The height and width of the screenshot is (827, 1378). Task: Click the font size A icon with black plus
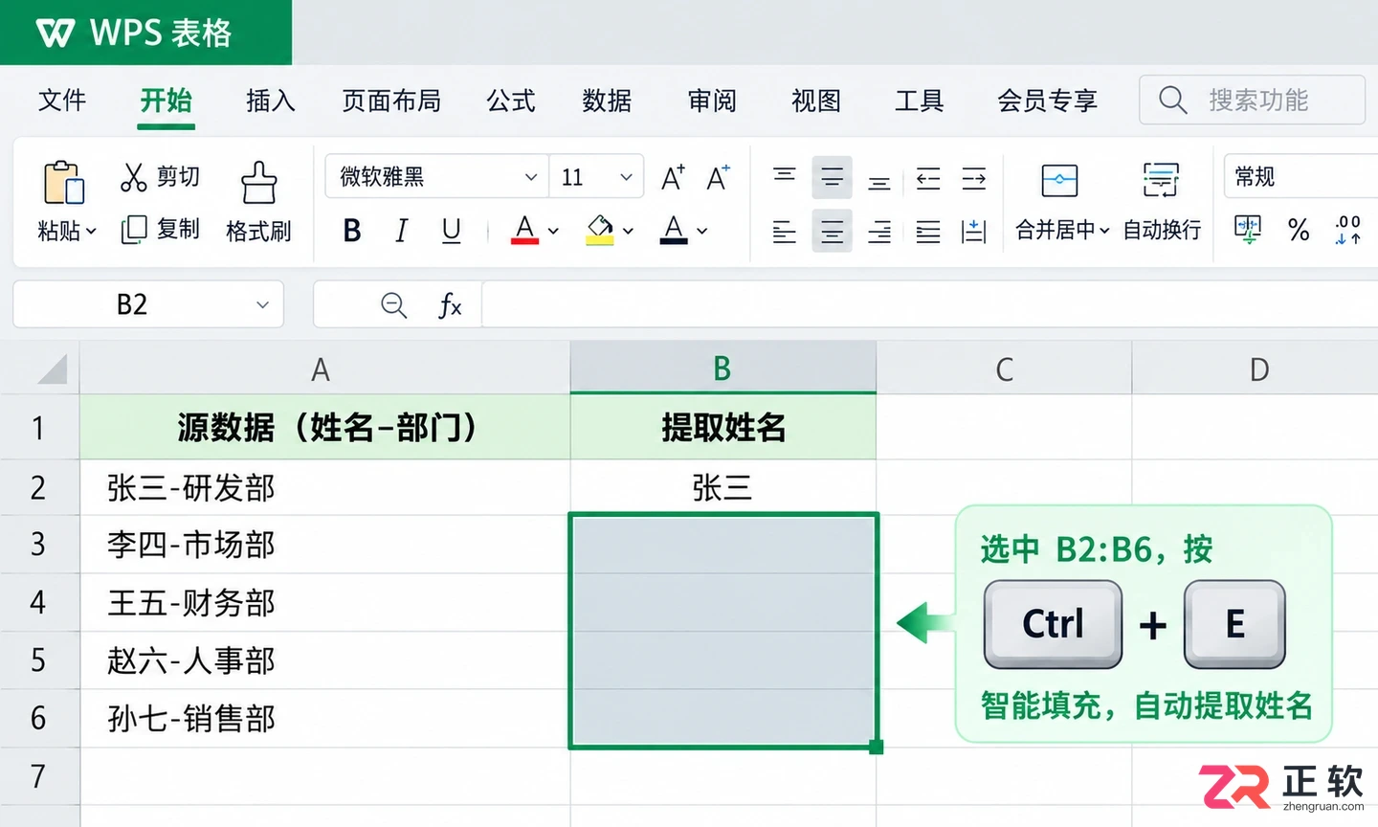point(673,177)
